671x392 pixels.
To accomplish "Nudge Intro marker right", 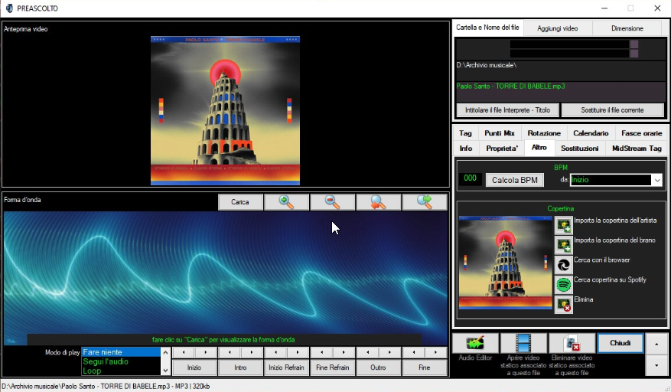I will click(x=252, y=352).
